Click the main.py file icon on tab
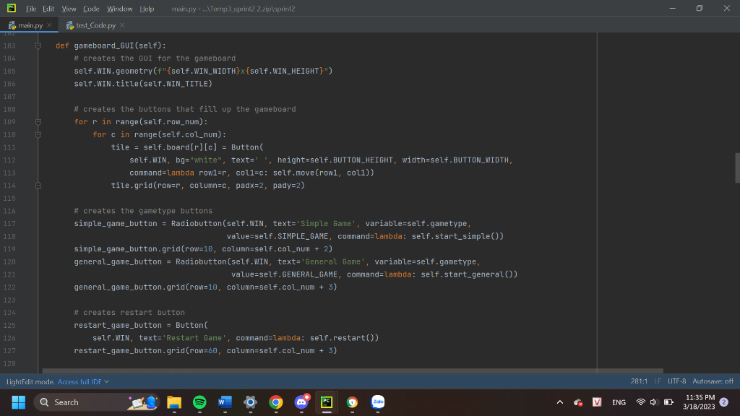The width and height of the screenshot is (740, 416). (12, 25)
